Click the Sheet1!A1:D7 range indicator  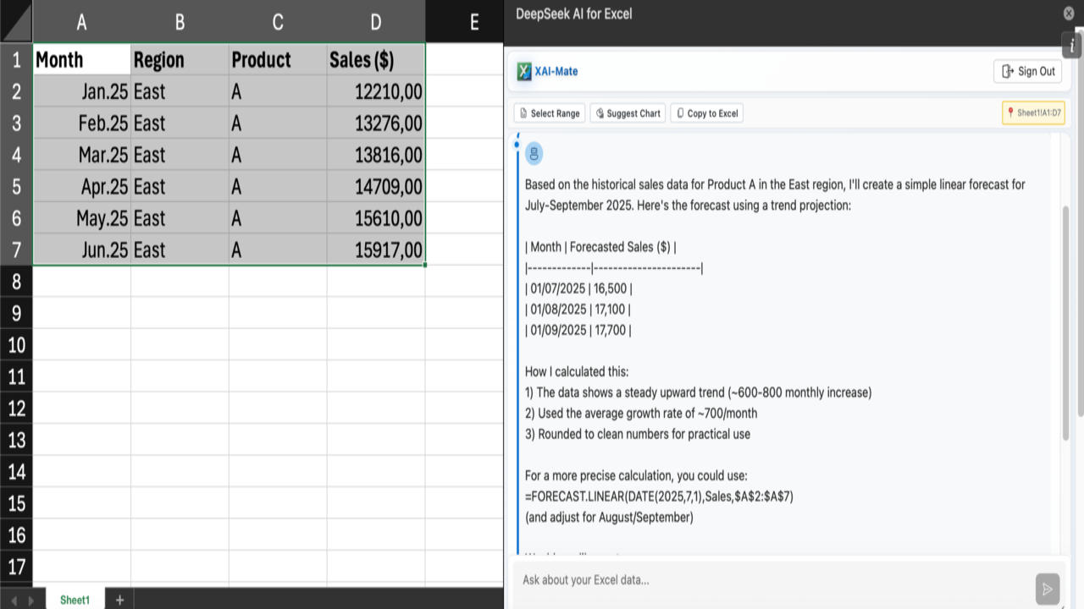pyautogui.click(x=1033, y=112)
